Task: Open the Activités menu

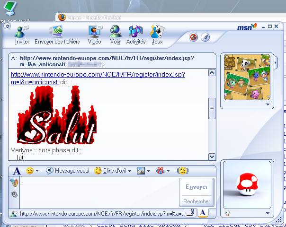Action: (135, 33)
